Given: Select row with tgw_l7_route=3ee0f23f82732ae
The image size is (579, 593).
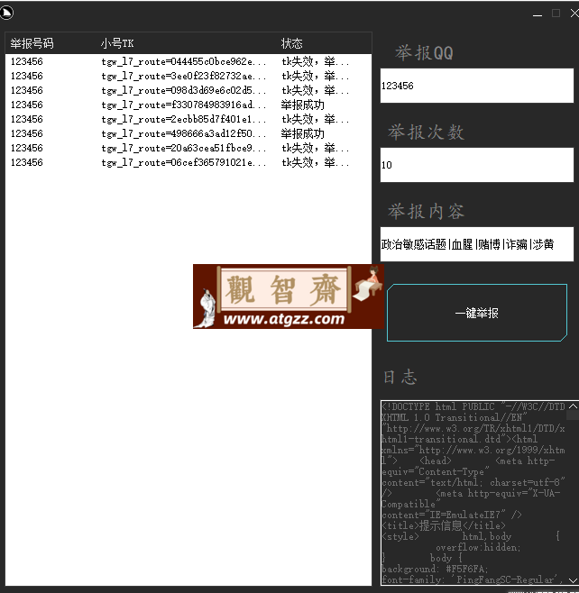Looking at the screenshot, I should [188, 76].
